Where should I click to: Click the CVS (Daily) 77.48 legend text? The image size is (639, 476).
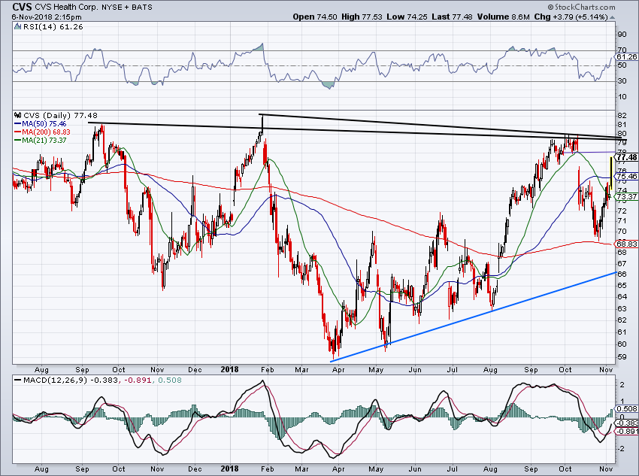[60, 115]
